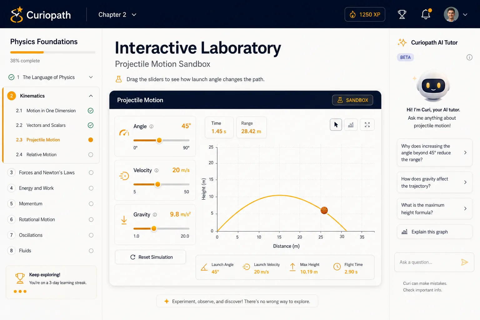Viewport: 480px width, 320px height.
Task: Click the user profile avatar
Action: [x=451, y=14]
